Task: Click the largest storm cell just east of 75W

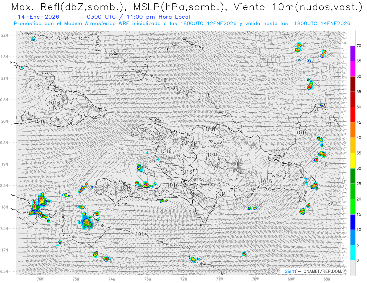Action: pos(87,222)
